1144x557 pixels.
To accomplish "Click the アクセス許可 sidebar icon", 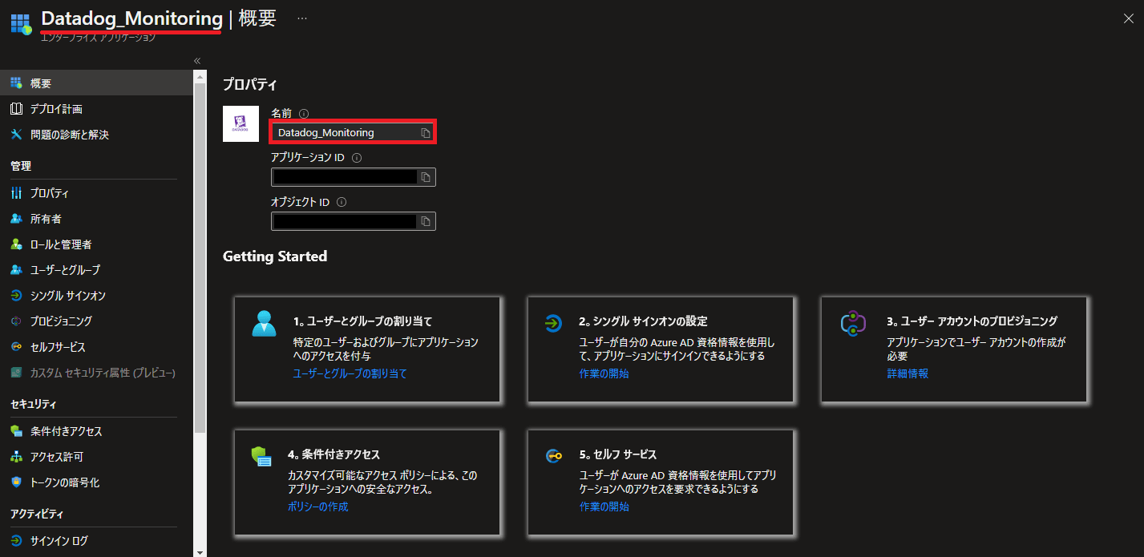I will tap(16, 457).
